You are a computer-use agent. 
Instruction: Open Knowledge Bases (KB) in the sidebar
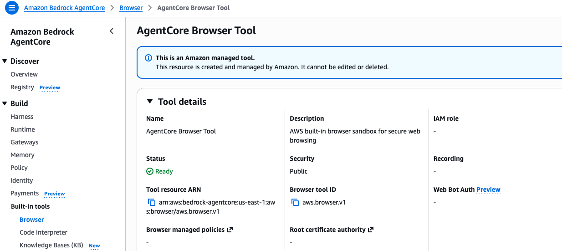coord(51,245)
